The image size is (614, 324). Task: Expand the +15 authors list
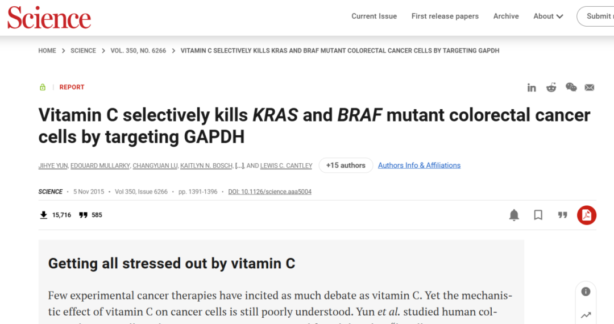[x=346, y=165]
